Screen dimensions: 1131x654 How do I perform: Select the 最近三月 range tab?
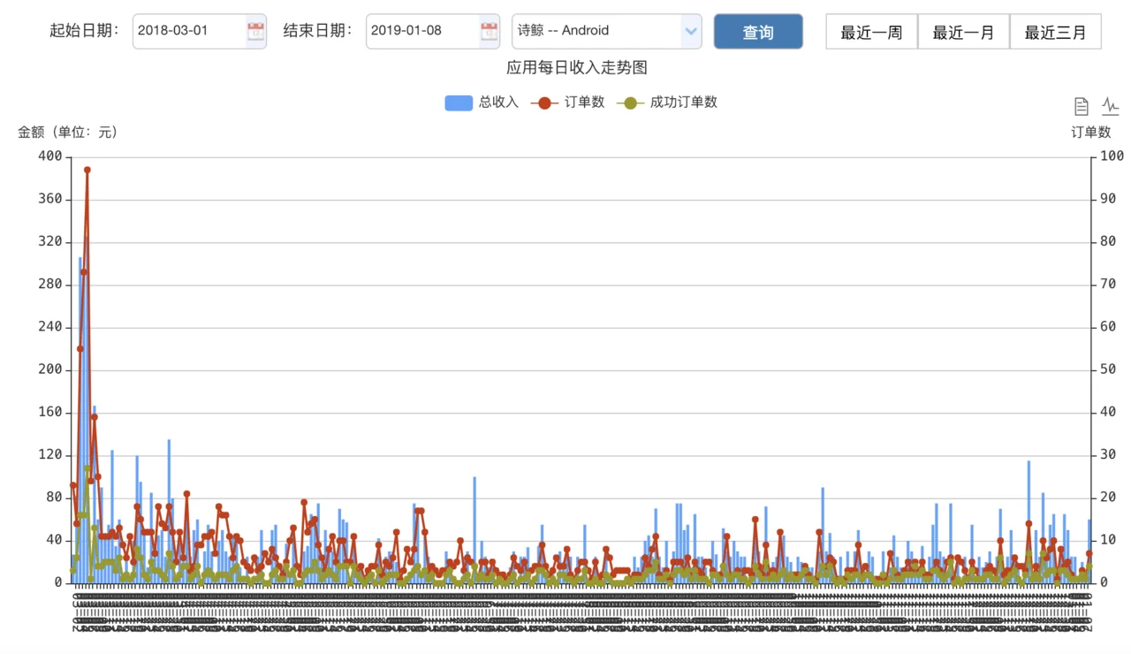pos(1055,32)
